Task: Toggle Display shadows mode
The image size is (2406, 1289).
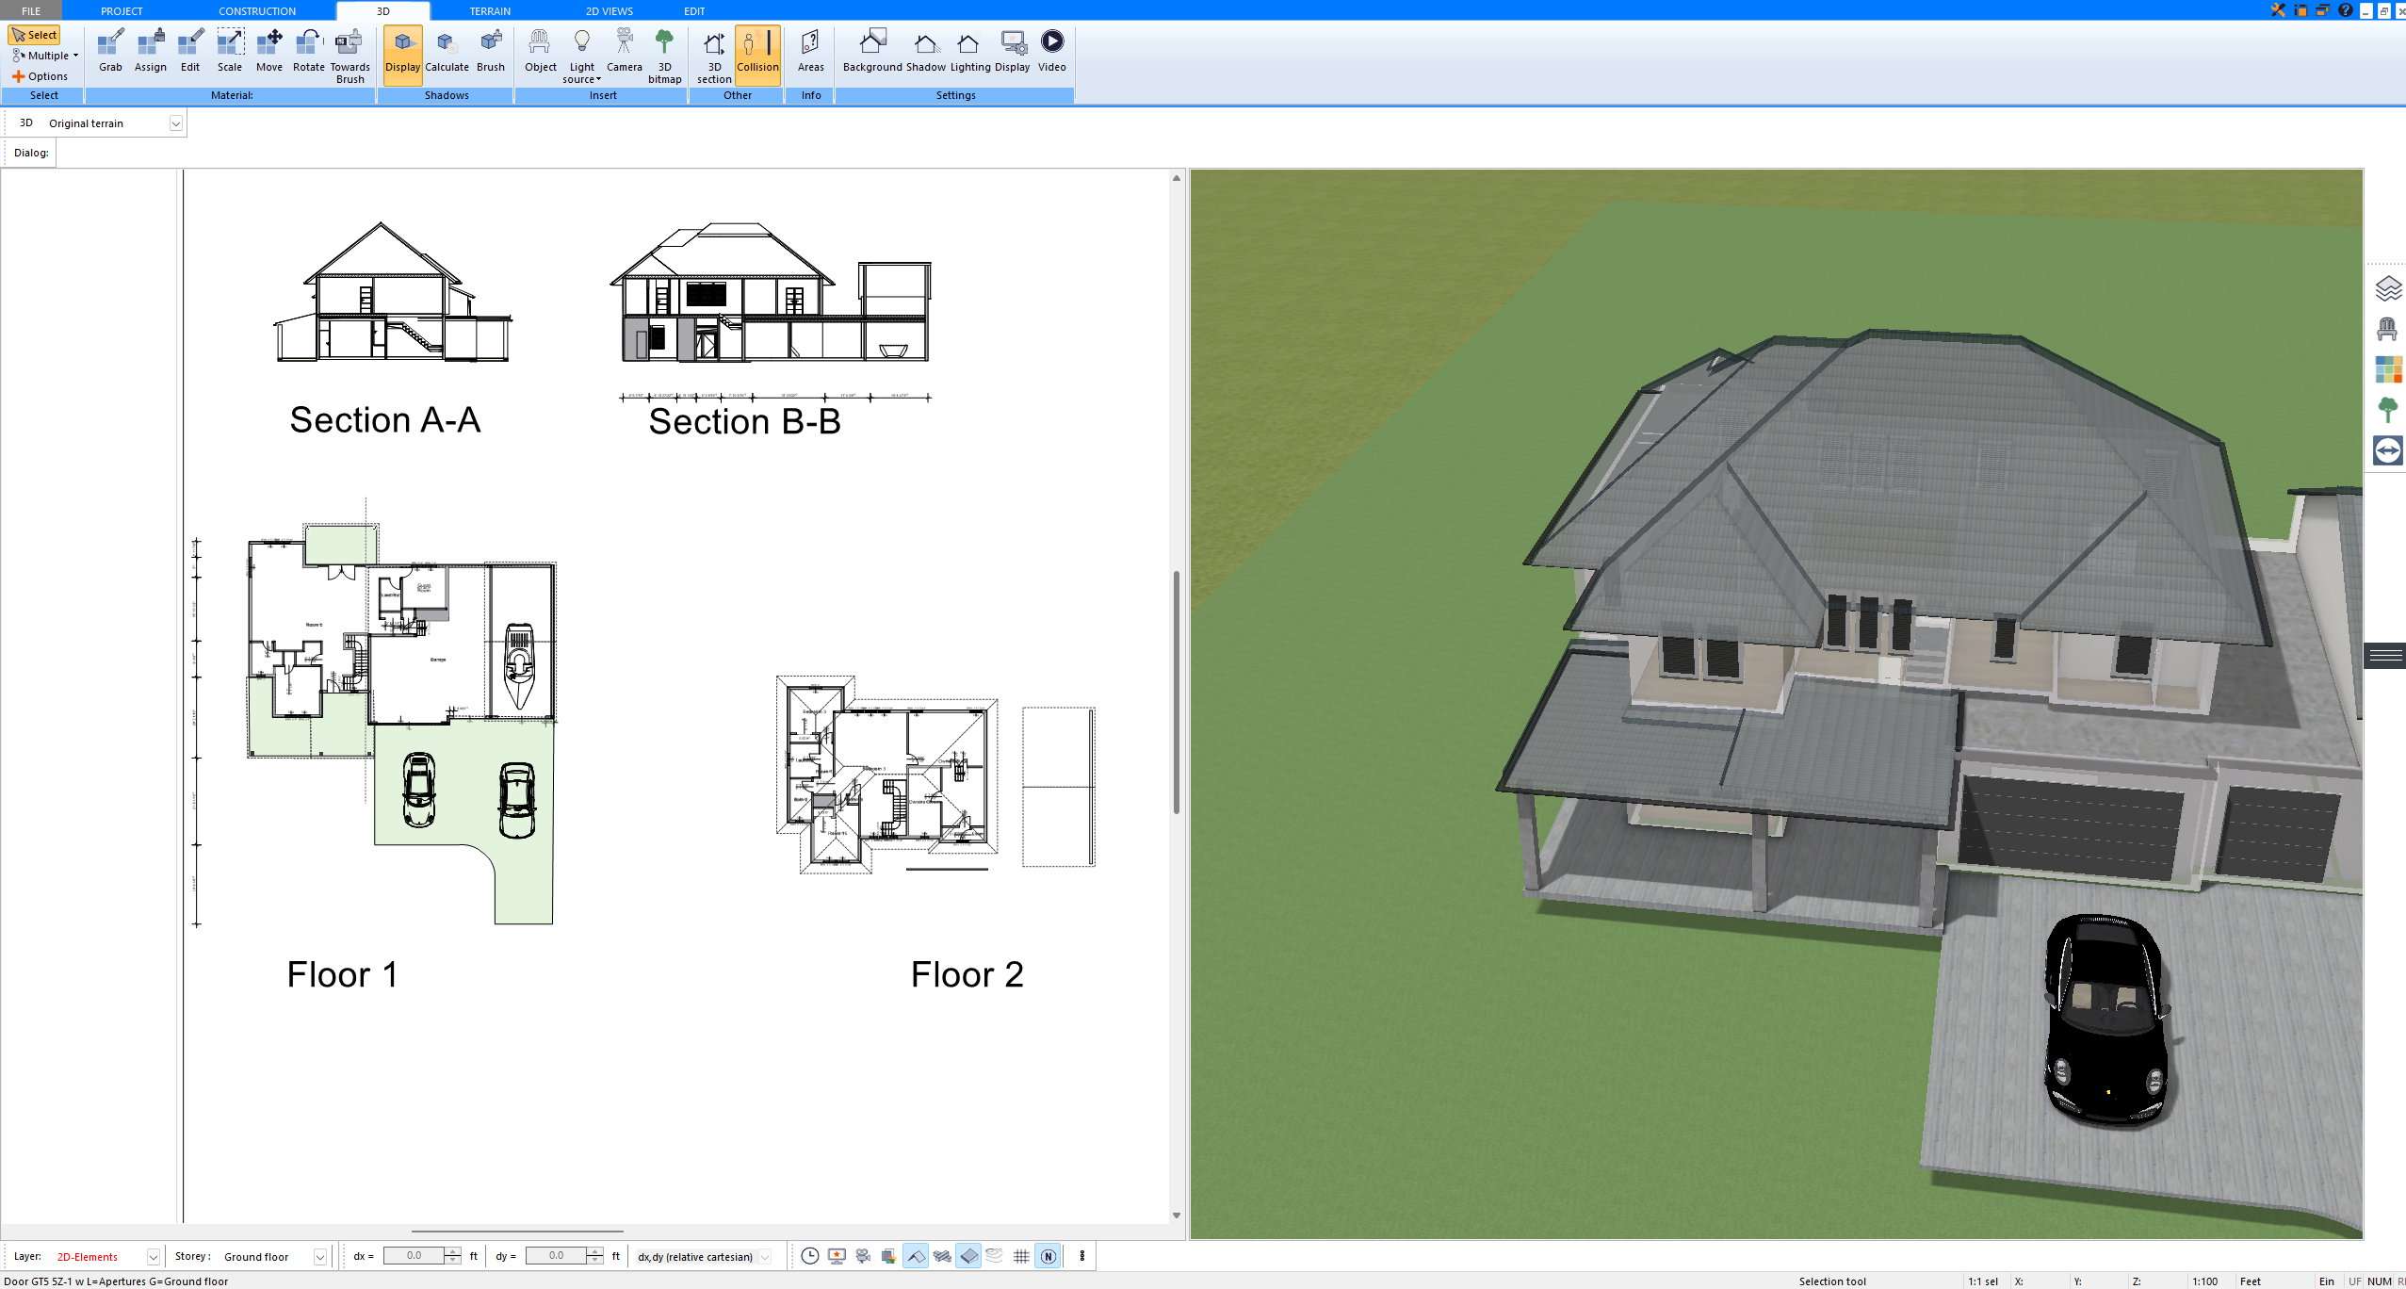Action: tap(402, 55)
